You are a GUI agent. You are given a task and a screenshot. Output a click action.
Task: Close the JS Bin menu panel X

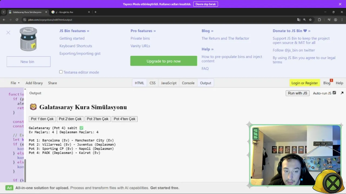pos(8,33)
